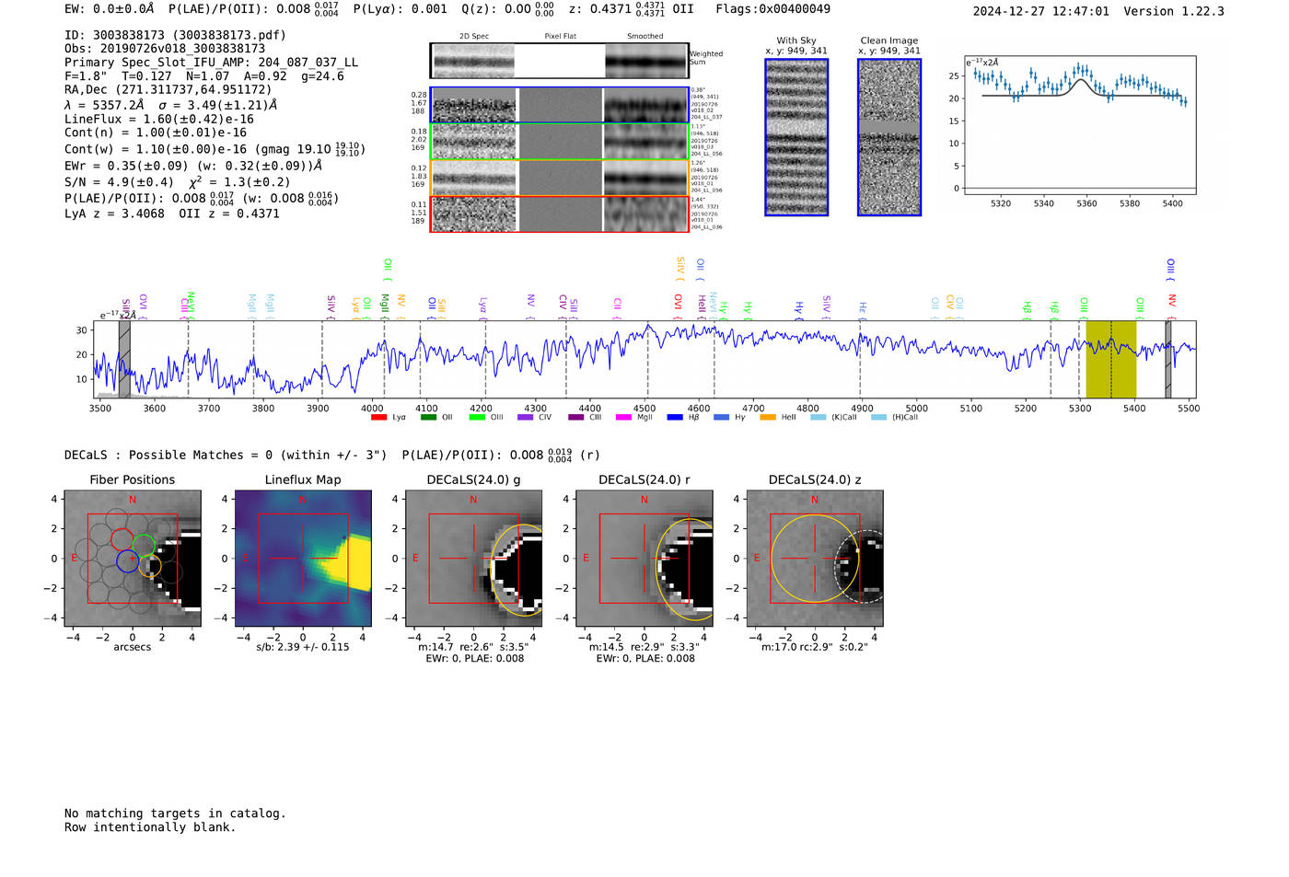This screenshot has width=1289, height=877.
Task: Open the DECaLS(24.0) z image
Action: (x=814, y=559)
